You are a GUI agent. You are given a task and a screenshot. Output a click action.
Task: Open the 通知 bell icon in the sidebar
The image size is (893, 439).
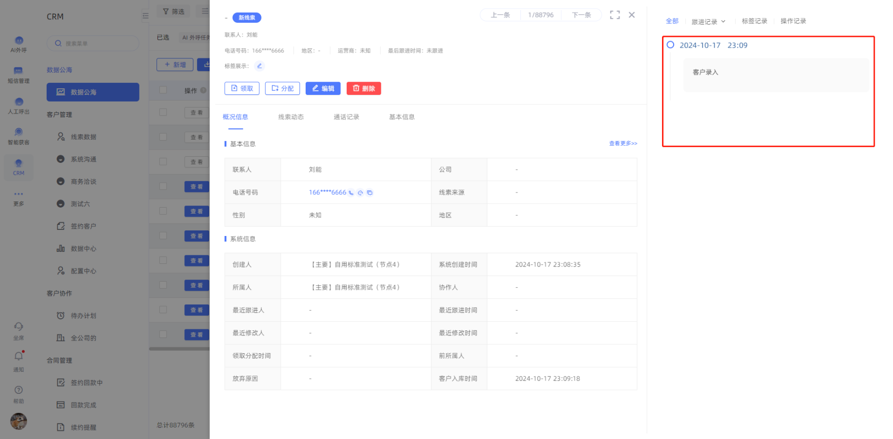click(19, 360)
